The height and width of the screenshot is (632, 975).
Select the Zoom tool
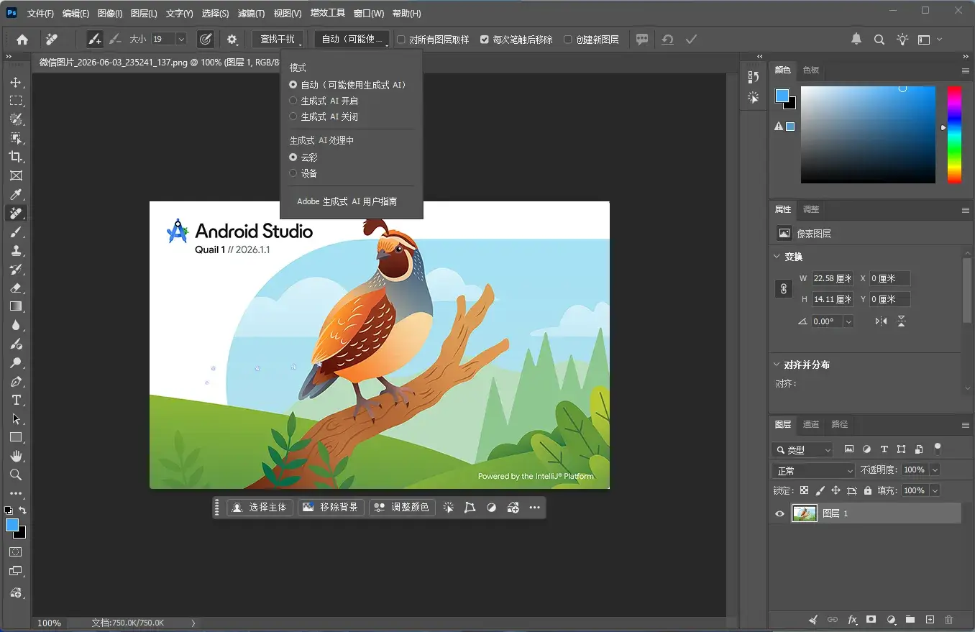coord(16,475)
